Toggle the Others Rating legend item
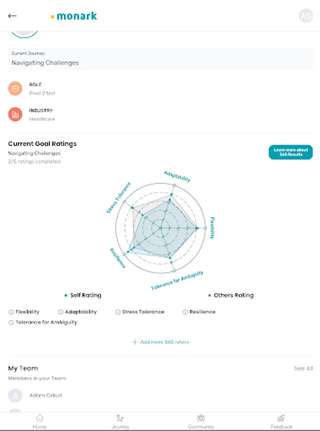This screenshot has width=320, height=431. pyautogui.click(x=231, y=295)
